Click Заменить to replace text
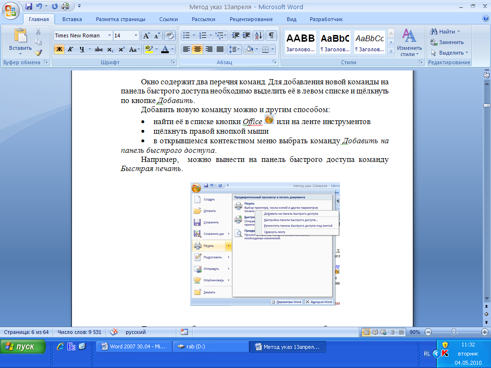The width and height of the screenshot is (491, 368). [x=447, y=42]
